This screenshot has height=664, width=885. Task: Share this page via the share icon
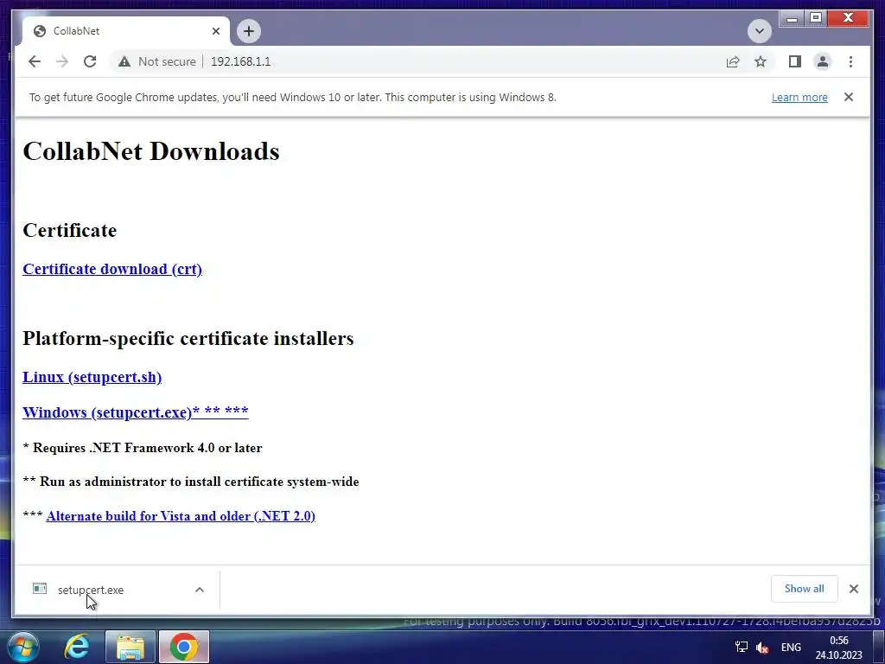click(x=733, y=61)
